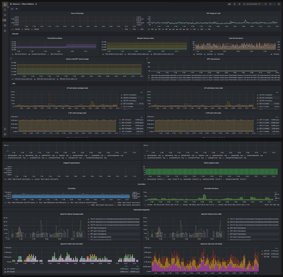This screenshot has height=277, width=283.
Task: Open the Errors & Warnings panel menu
Action: [77, 13]
